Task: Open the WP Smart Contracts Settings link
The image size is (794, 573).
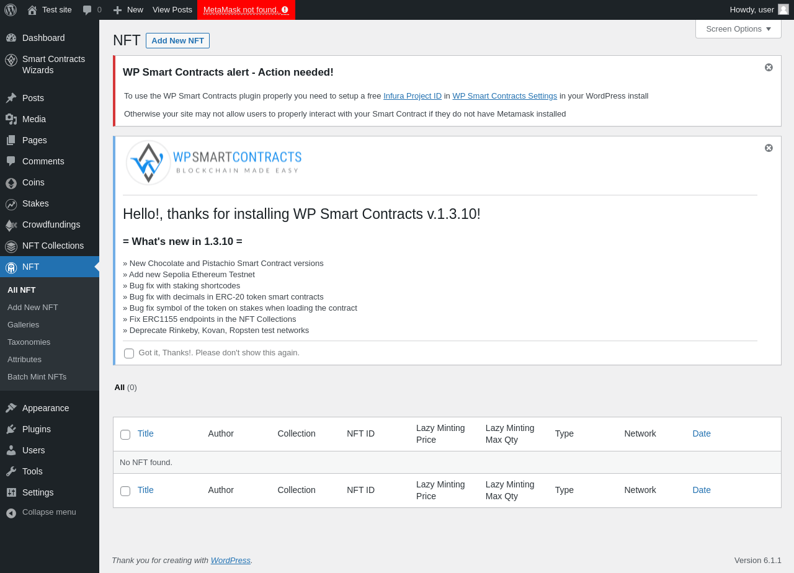Action: pyautogui.click(x=505, y=95)
